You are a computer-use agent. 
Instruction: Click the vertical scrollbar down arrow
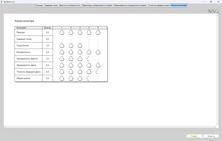click(x=217, y=125)
